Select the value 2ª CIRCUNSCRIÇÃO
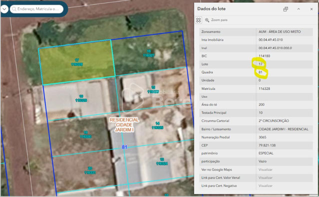The width and height of the screenshot is (319, 197). (x=273, y=121)
